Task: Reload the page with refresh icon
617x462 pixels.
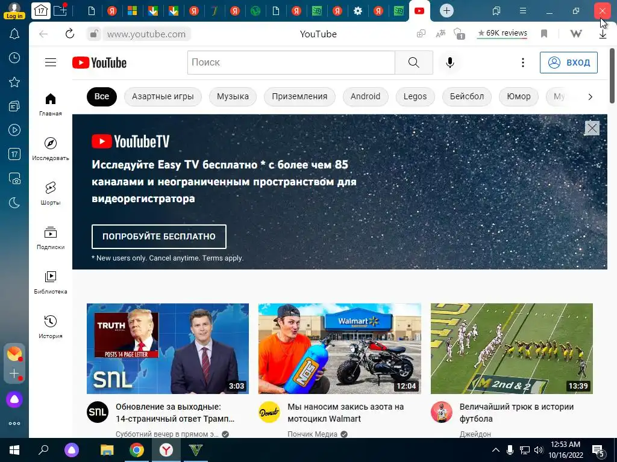Action: [x=70, y=34]
